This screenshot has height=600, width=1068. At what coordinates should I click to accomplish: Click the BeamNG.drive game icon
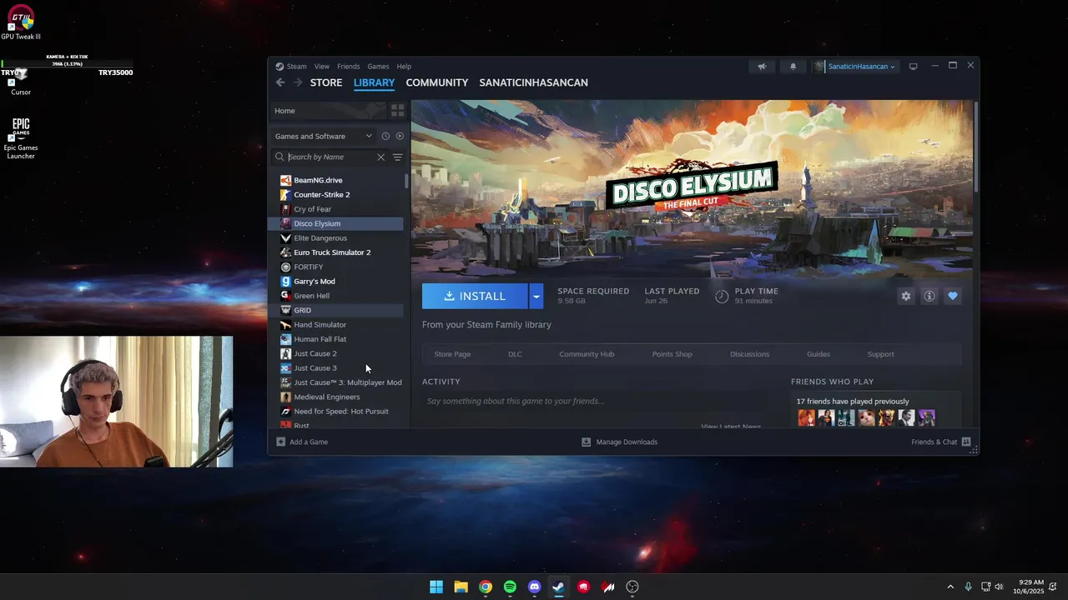point(285,180)
